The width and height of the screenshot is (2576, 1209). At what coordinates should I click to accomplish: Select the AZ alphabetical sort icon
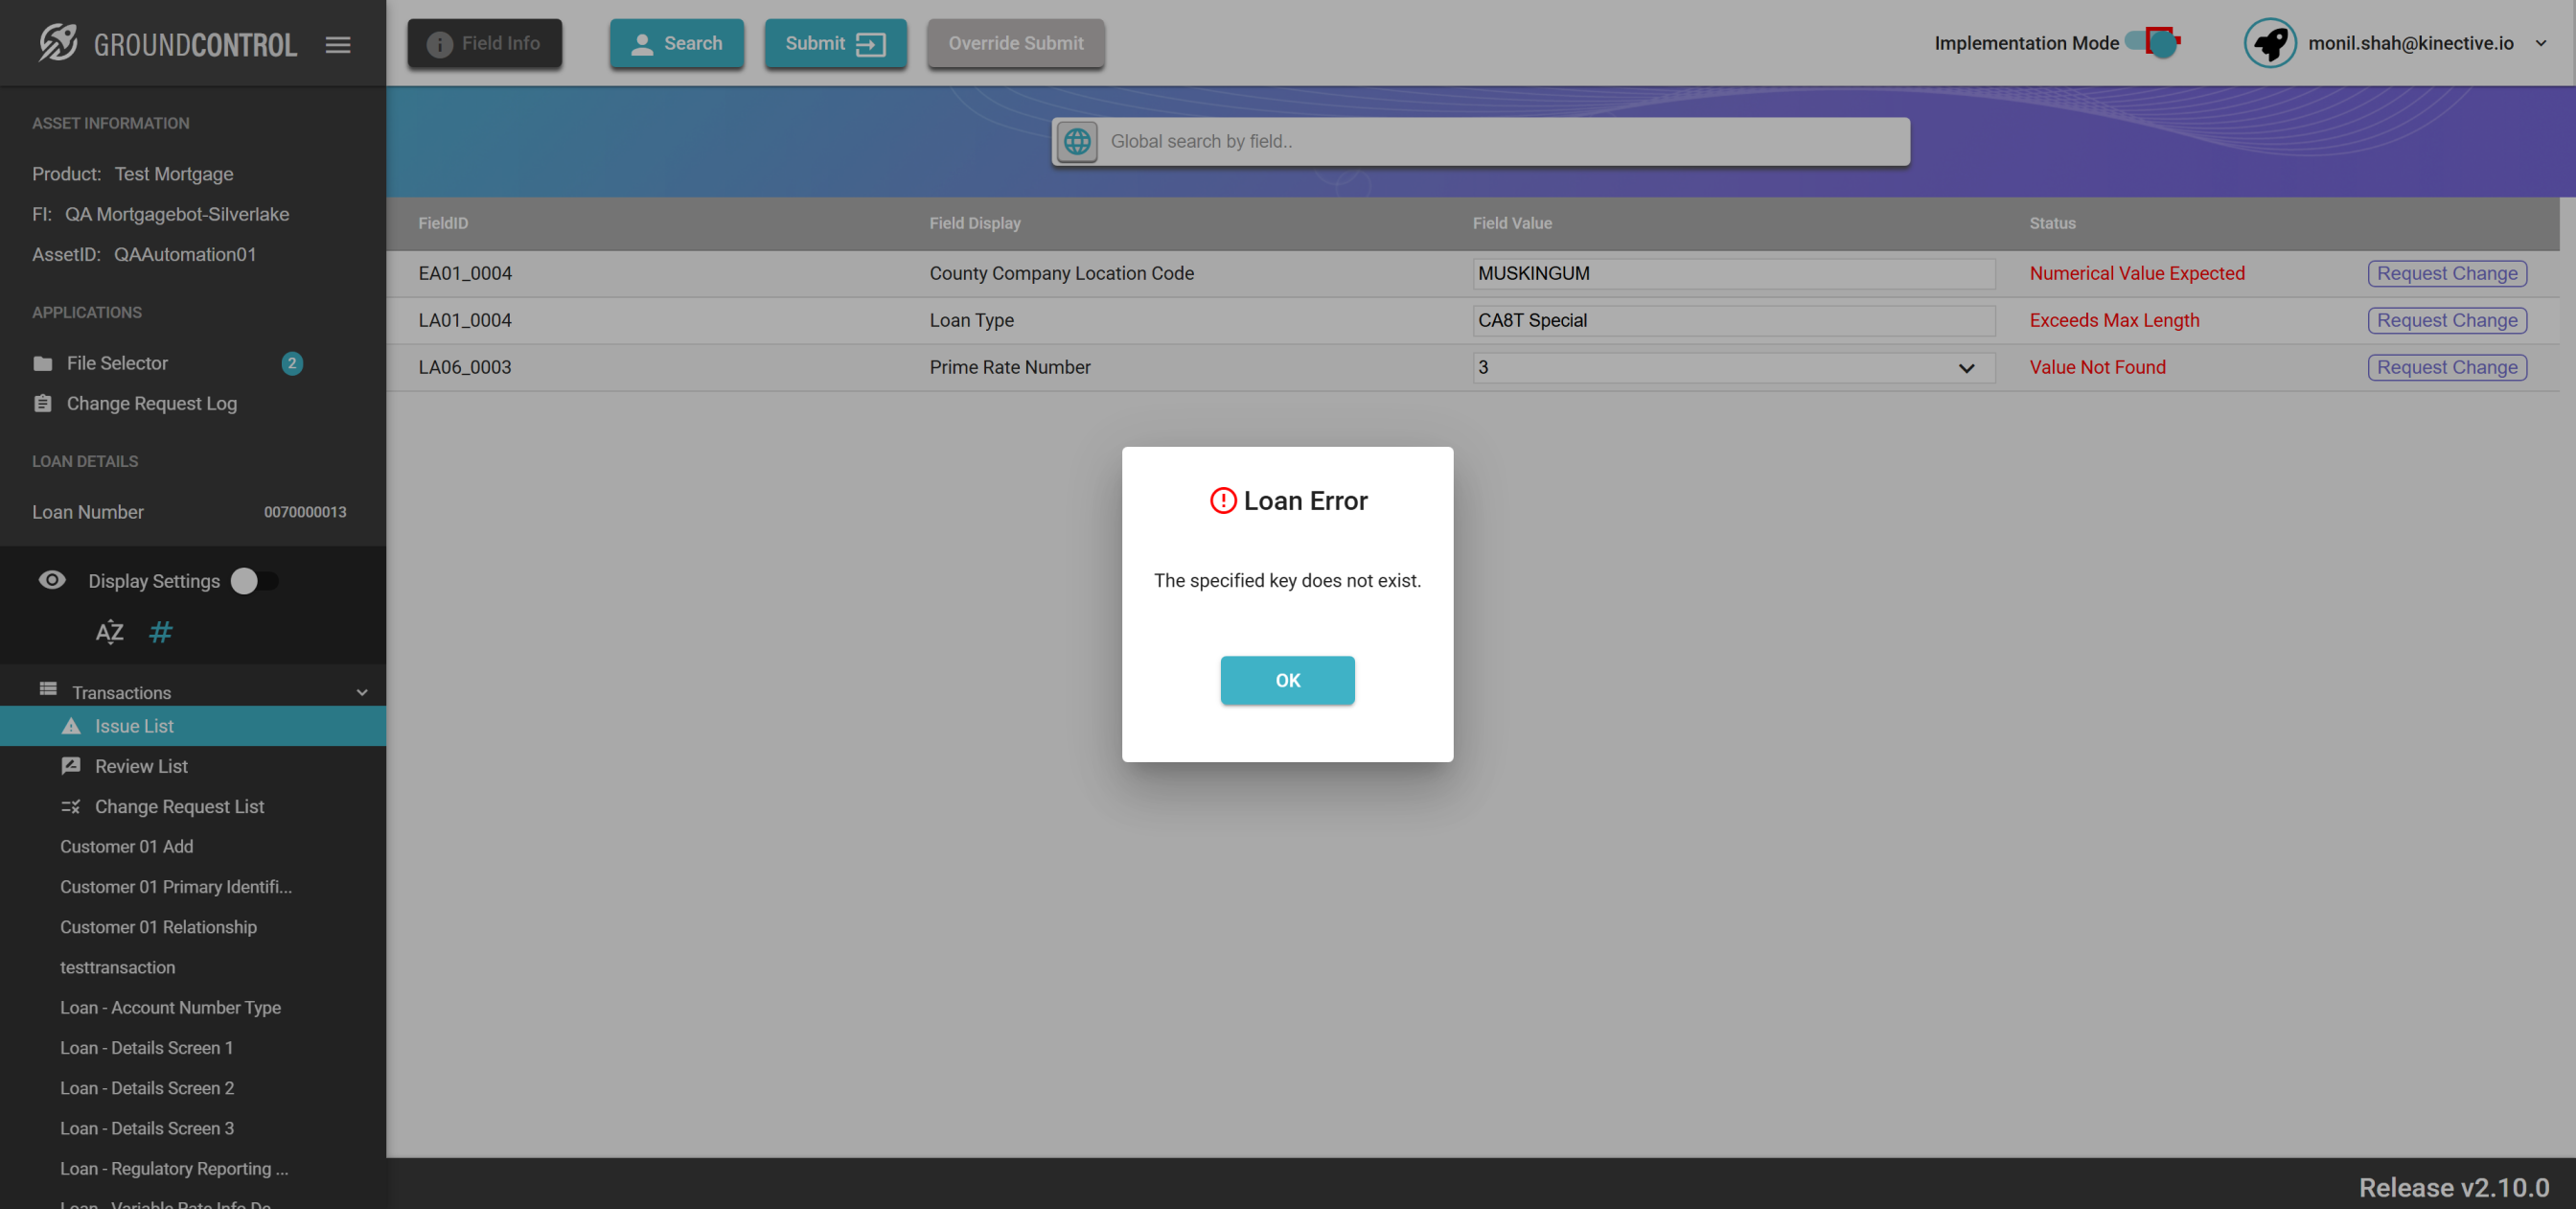[109, 632]
